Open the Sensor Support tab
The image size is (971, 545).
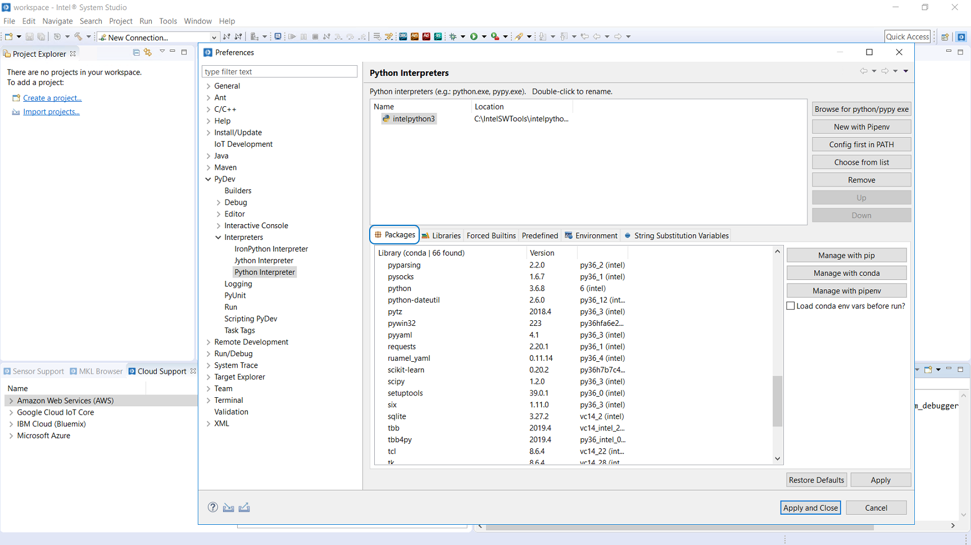34,371
